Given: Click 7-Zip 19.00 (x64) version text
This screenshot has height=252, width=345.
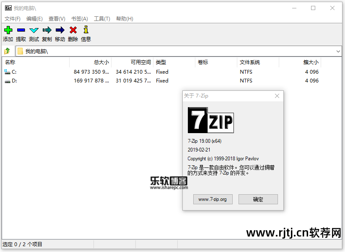Looking at the screenshot, I should pyautogui.click(x=205, y=141).
